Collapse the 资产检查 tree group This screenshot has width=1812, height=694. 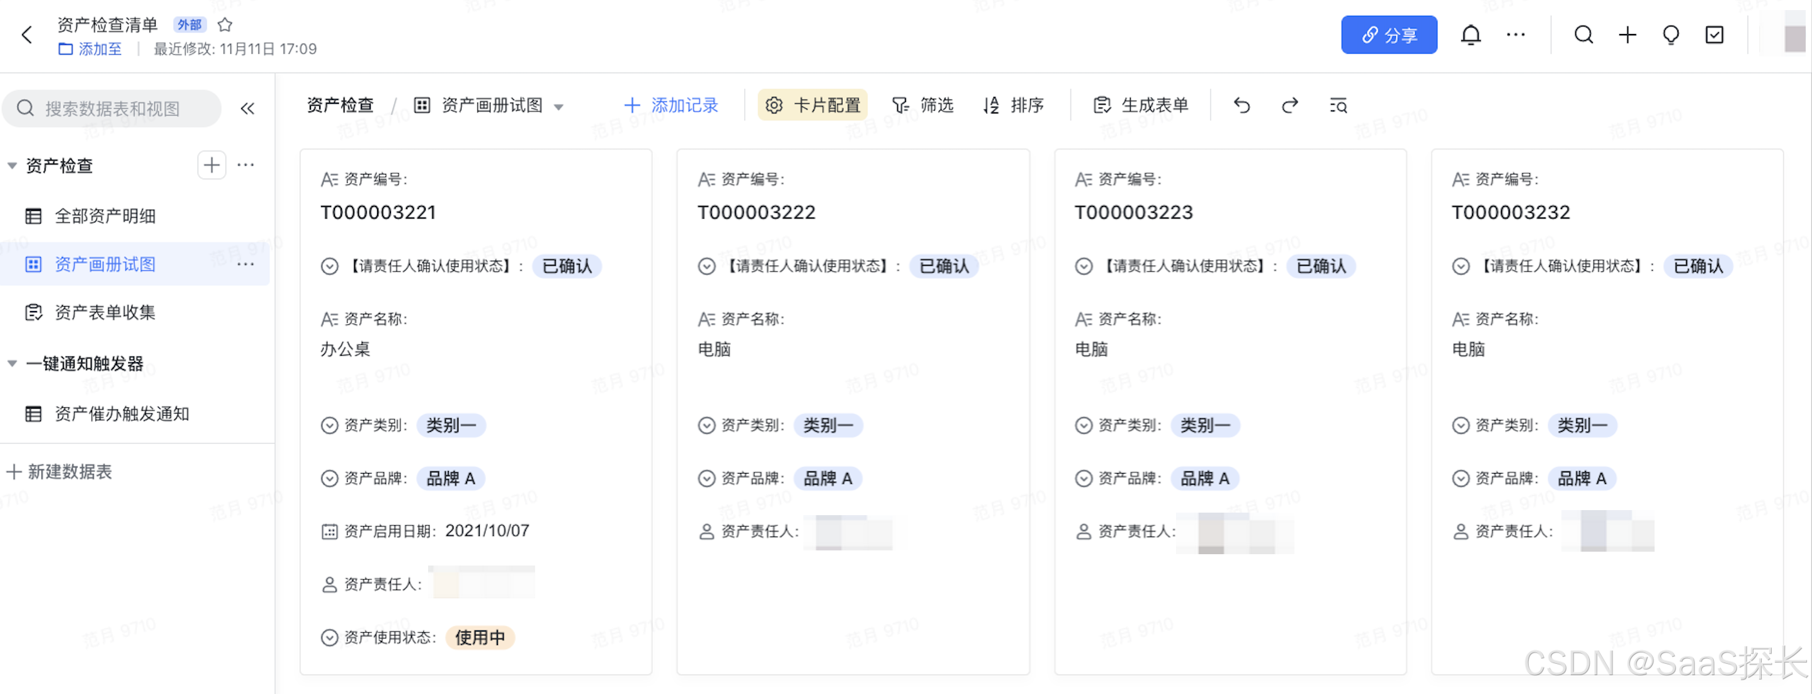12,166
